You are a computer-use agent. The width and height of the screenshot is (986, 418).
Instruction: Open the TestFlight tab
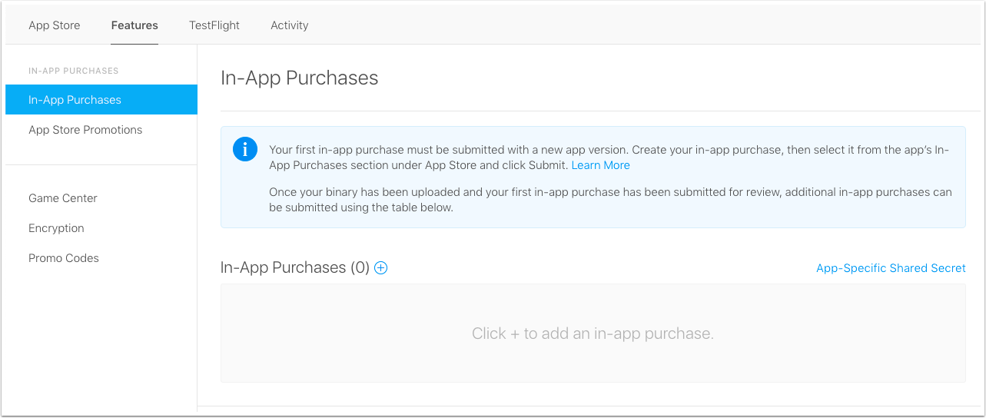[x=214, y=25]
